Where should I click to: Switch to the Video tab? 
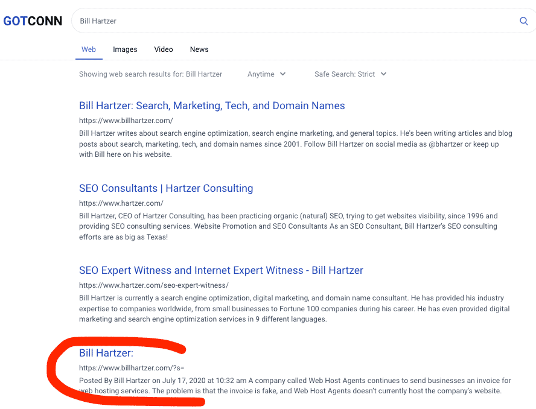(x=164, y=49)
